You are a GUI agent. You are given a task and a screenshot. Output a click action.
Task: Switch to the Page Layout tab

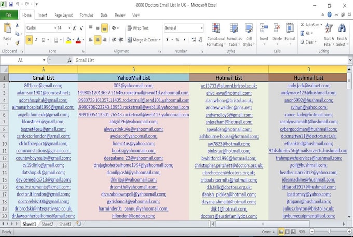click(63, 15)
